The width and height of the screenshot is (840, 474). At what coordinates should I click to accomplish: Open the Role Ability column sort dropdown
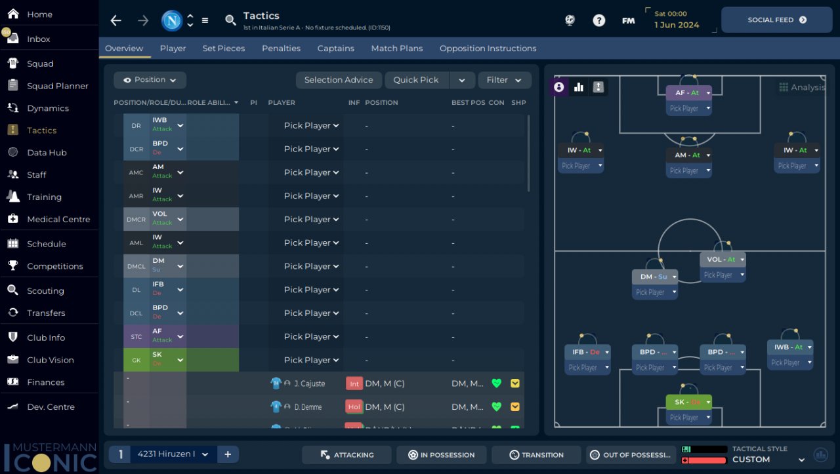coord(236,103)
